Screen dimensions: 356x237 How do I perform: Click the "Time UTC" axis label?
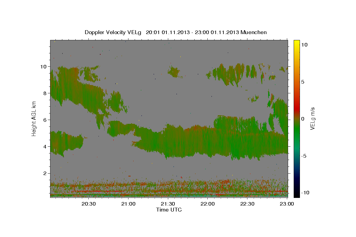(x=169, y=210)
